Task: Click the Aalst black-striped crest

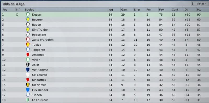Action: (x=28, y=65)
